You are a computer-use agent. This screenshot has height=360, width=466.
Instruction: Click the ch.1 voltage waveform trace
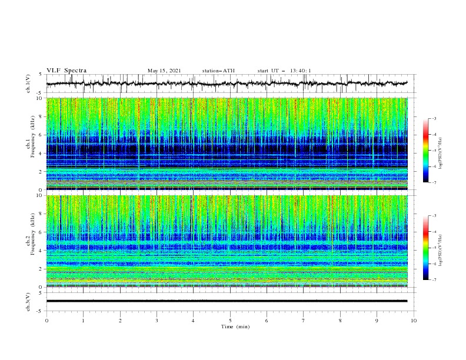[x=227, y=84]
